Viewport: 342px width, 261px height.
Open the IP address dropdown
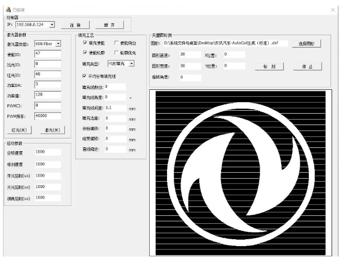click(x=52, y=25)
